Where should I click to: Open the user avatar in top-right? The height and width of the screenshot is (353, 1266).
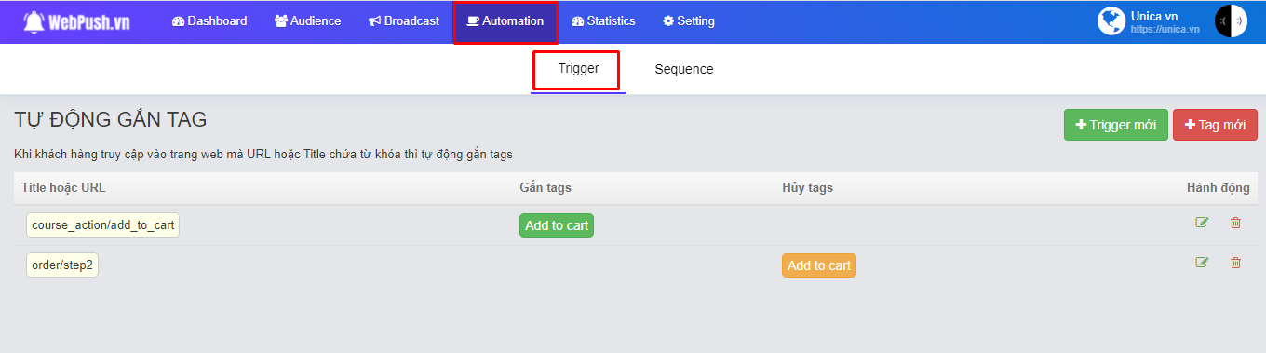(1231, 21)
